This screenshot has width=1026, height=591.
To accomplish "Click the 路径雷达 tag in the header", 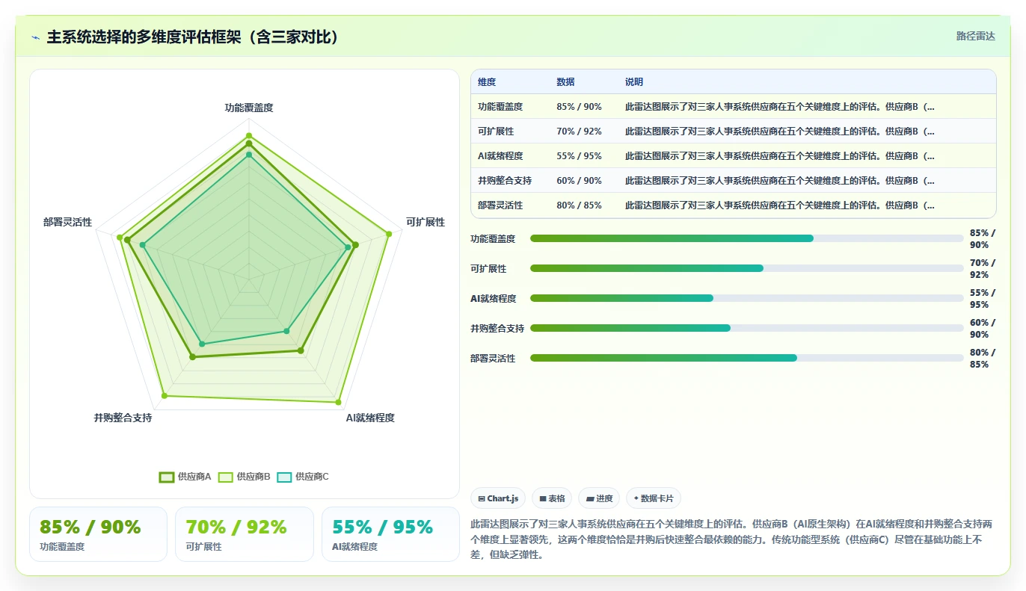I will point(975,36).
